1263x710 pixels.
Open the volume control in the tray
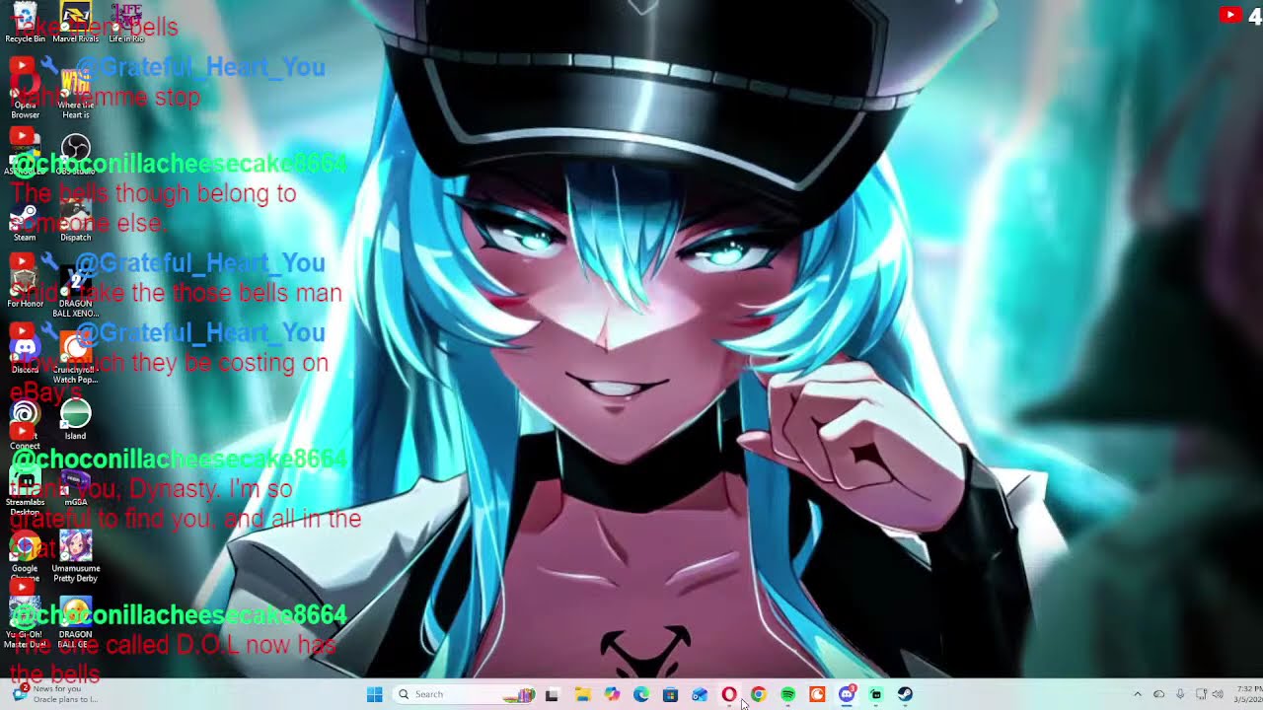[1218, 694]
